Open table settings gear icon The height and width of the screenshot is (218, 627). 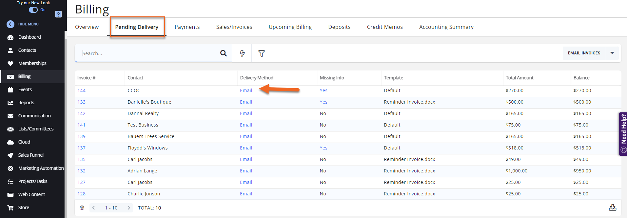[x=82, y=208]
